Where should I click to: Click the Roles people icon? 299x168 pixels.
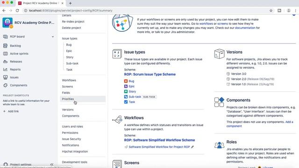tap(219, 145)
